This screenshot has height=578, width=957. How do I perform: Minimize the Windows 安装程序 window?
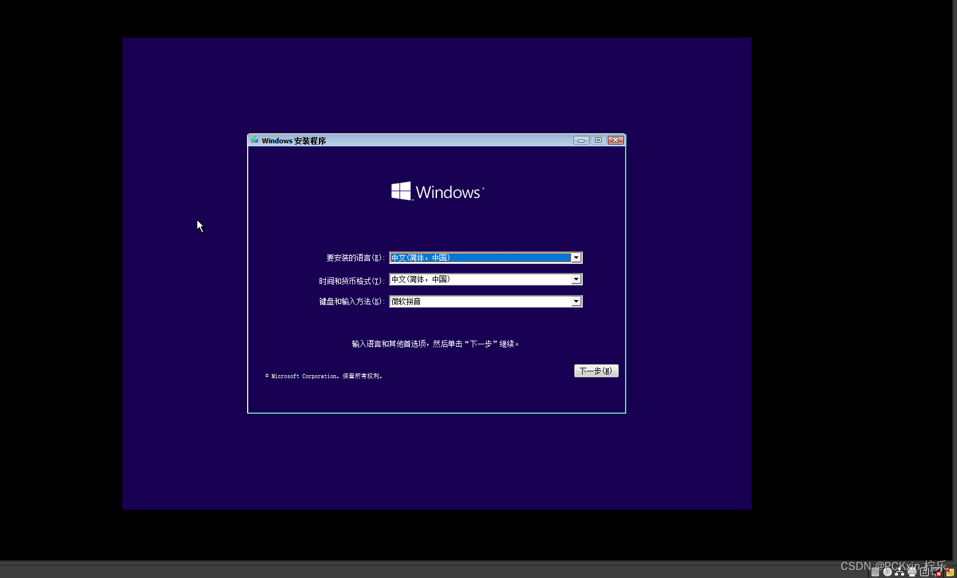click(x=581, y=140)
